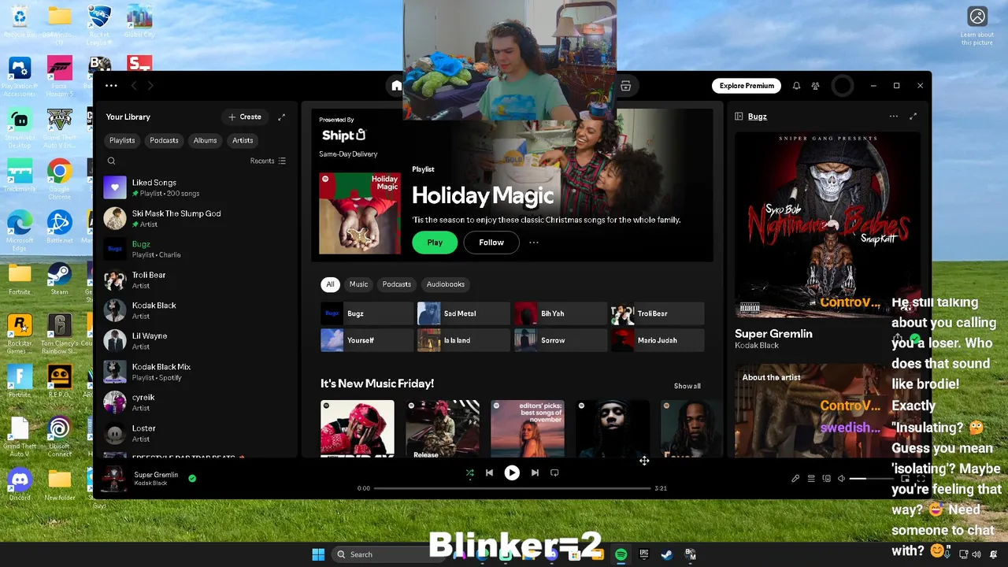Toggle the Now Playing view icon beside Bugz
Image resolution: width=1008 pixels, height=567 pixels.
tap(739, 117)
